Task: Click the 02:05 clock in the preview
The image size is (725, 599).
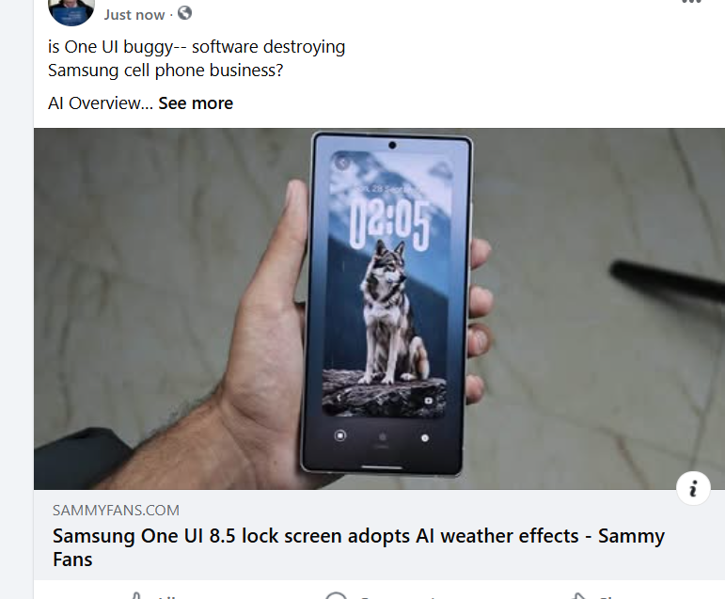Action: tap(389, 227)
